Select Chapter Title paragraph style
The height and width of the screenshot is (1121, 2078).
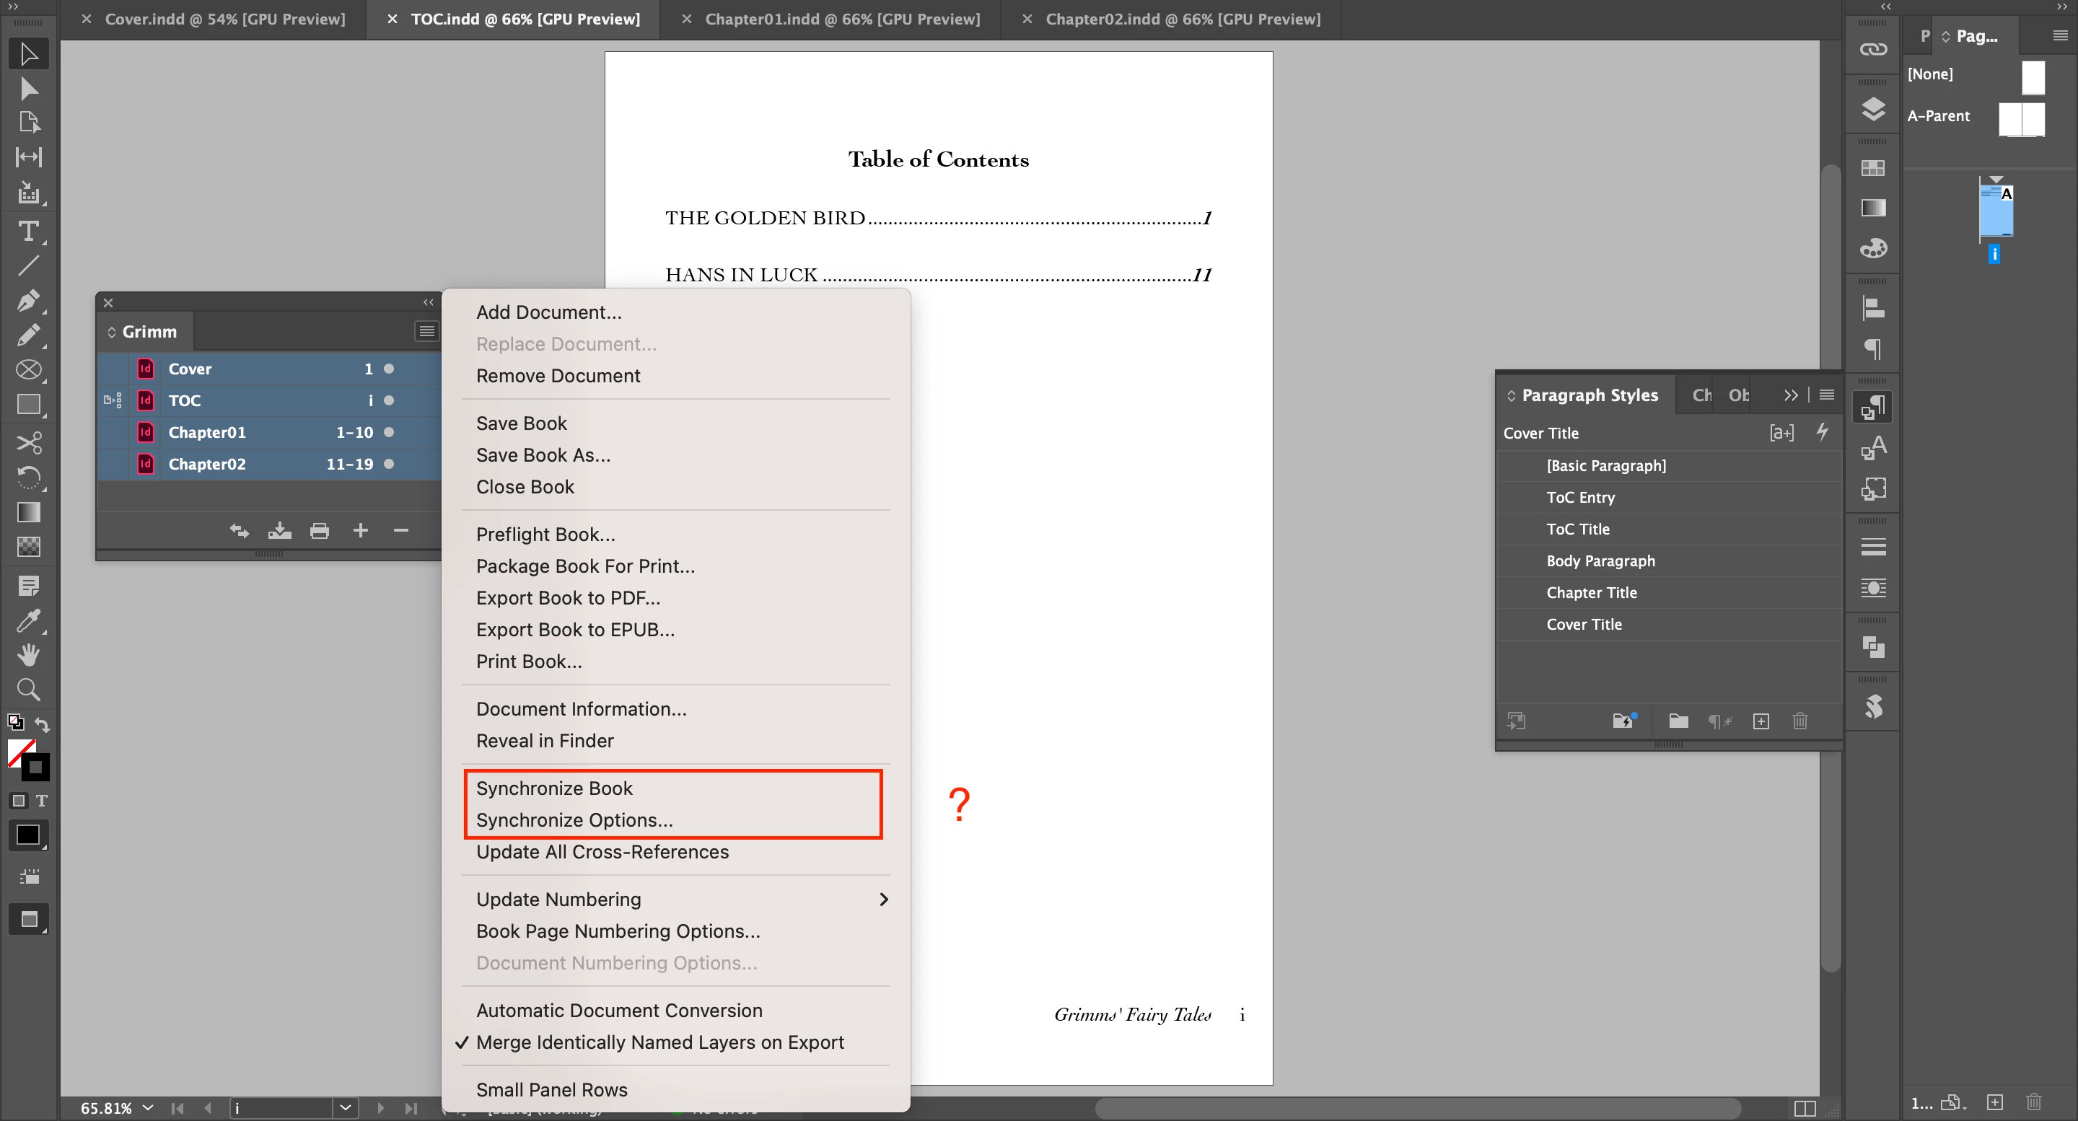[x=1591, y=593]
